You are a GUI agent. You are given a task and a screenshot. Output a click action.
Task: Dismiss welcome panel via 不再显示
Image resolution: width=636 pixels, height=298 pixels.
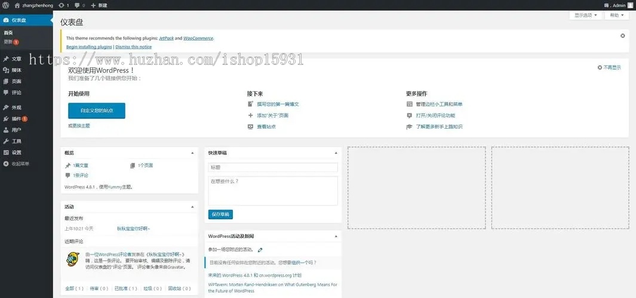[x=609, y=67]
